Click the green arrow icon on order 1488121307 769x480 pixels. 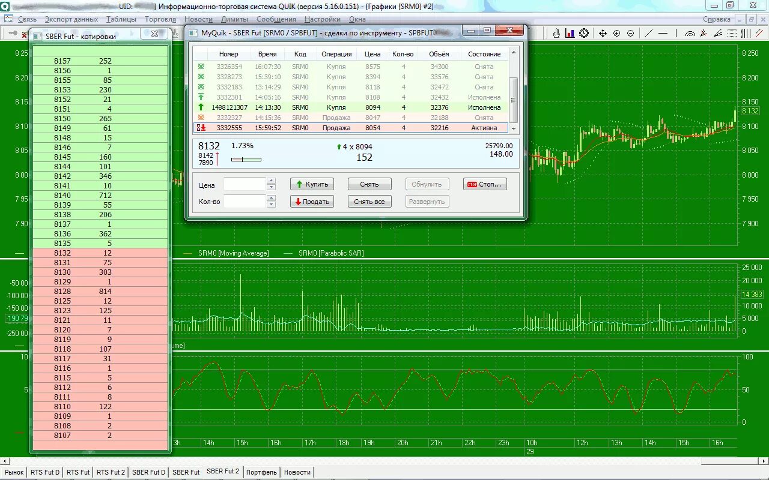201,107
